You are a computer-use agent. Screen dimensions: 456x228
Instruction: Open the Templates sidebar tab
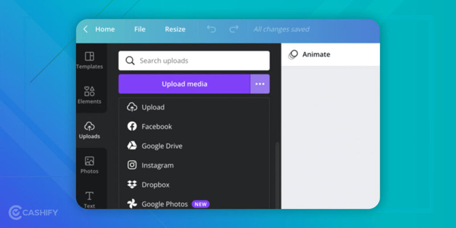89,61
